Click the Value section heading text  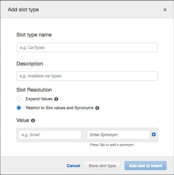click(x=23, y=120)
